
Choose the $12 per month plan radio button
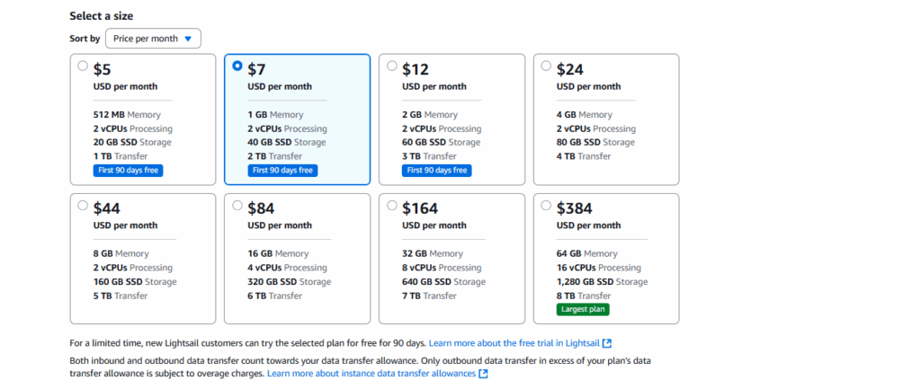392,66
